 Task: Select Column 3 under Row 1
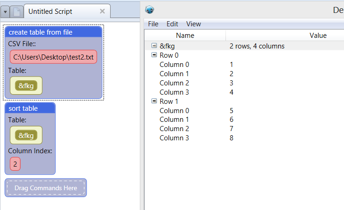click(174, 138)
